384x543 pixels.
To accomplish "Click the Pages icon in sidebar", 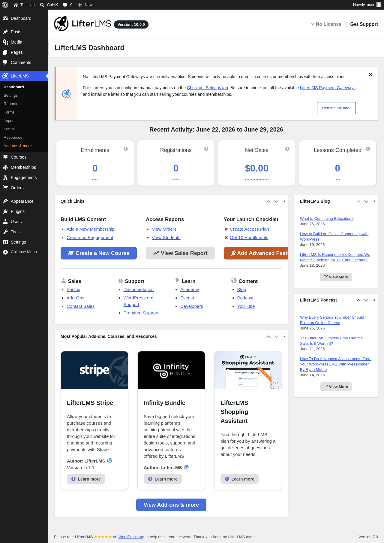I will (x=5, y=52).
